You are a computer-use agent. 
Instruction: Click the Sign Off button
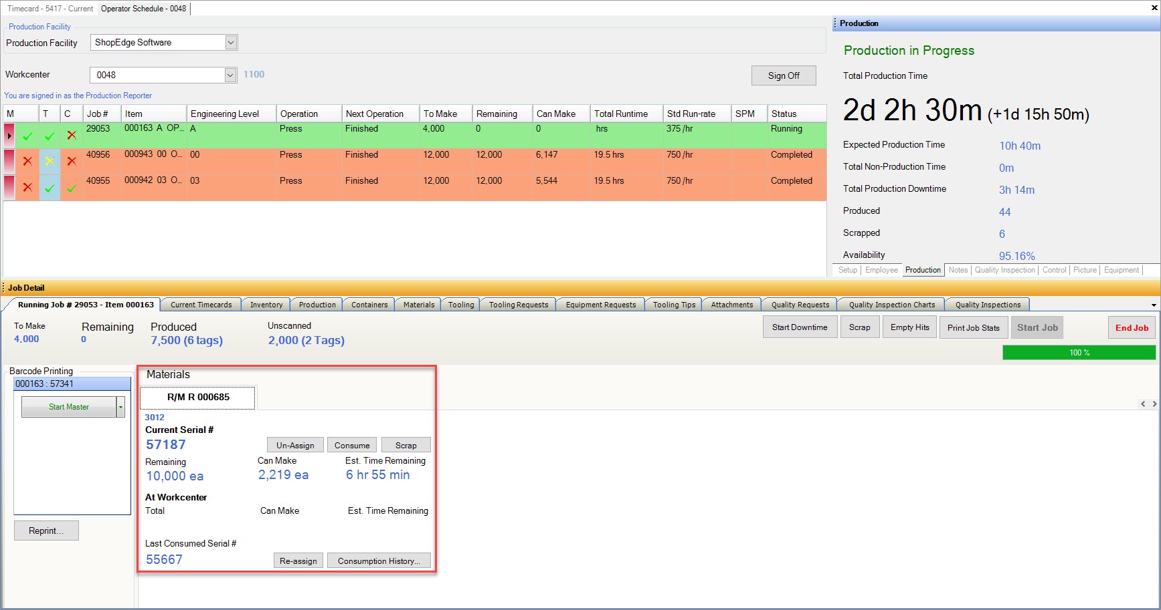coord(784,75)
